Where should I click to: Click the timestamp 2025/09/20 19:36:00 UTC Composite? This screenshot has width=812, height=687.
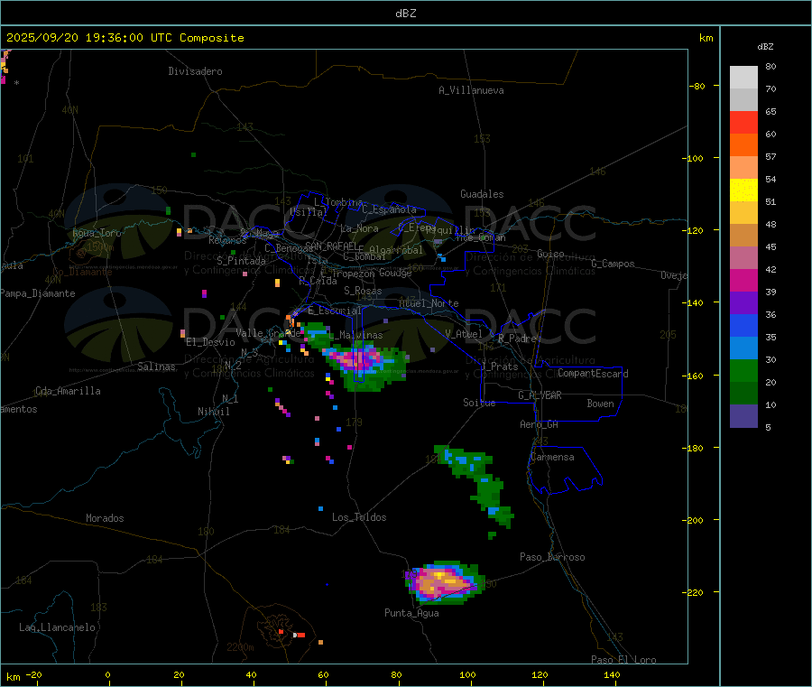coord(125,38)
